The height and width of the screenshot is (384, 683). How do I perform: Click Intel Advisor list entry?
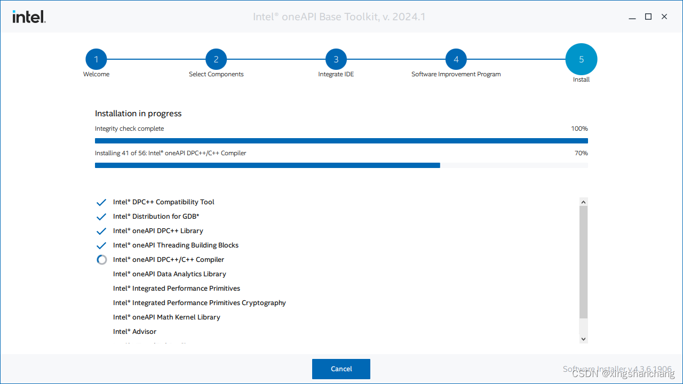[134, 332]
